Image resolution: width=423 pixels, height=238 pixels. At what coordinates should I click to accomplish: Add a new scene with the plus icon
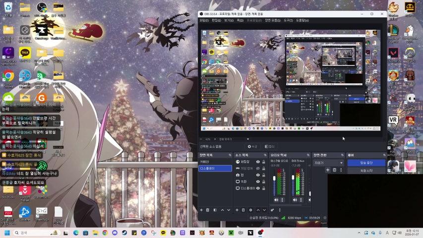(201, 210)
